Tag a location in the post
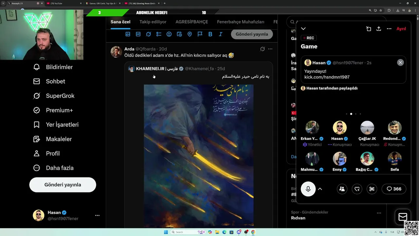This screenshot has height=236, width=419. [x=190, y=34]
